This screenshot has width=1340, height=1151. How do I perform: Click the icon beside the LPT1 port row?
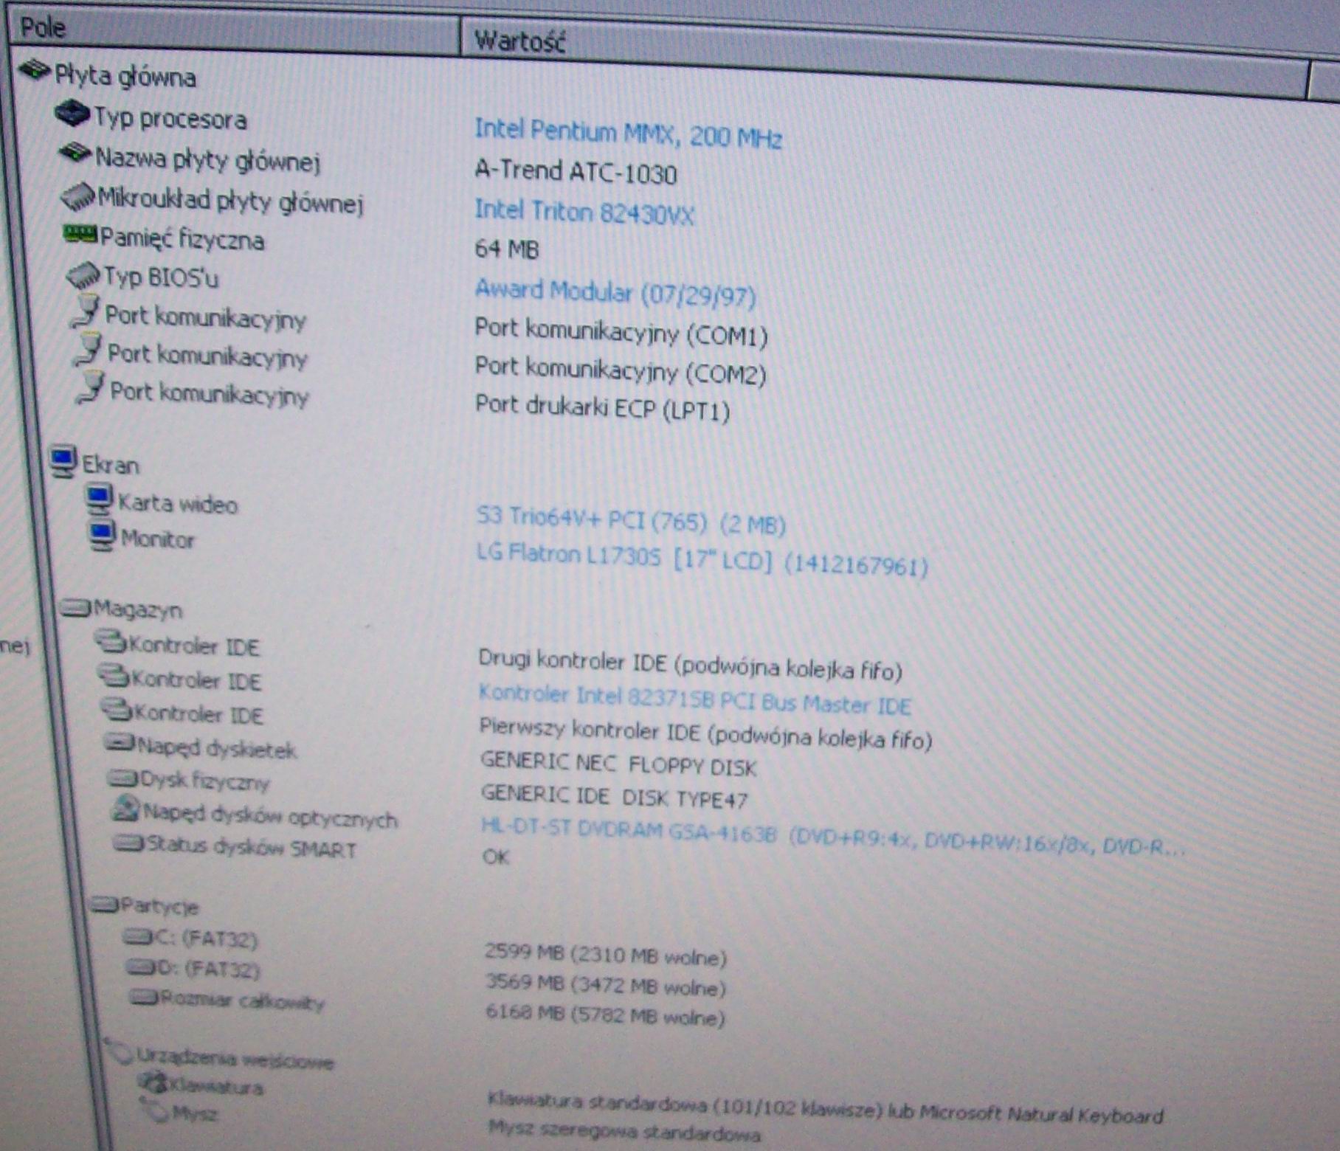coord(91,388)
